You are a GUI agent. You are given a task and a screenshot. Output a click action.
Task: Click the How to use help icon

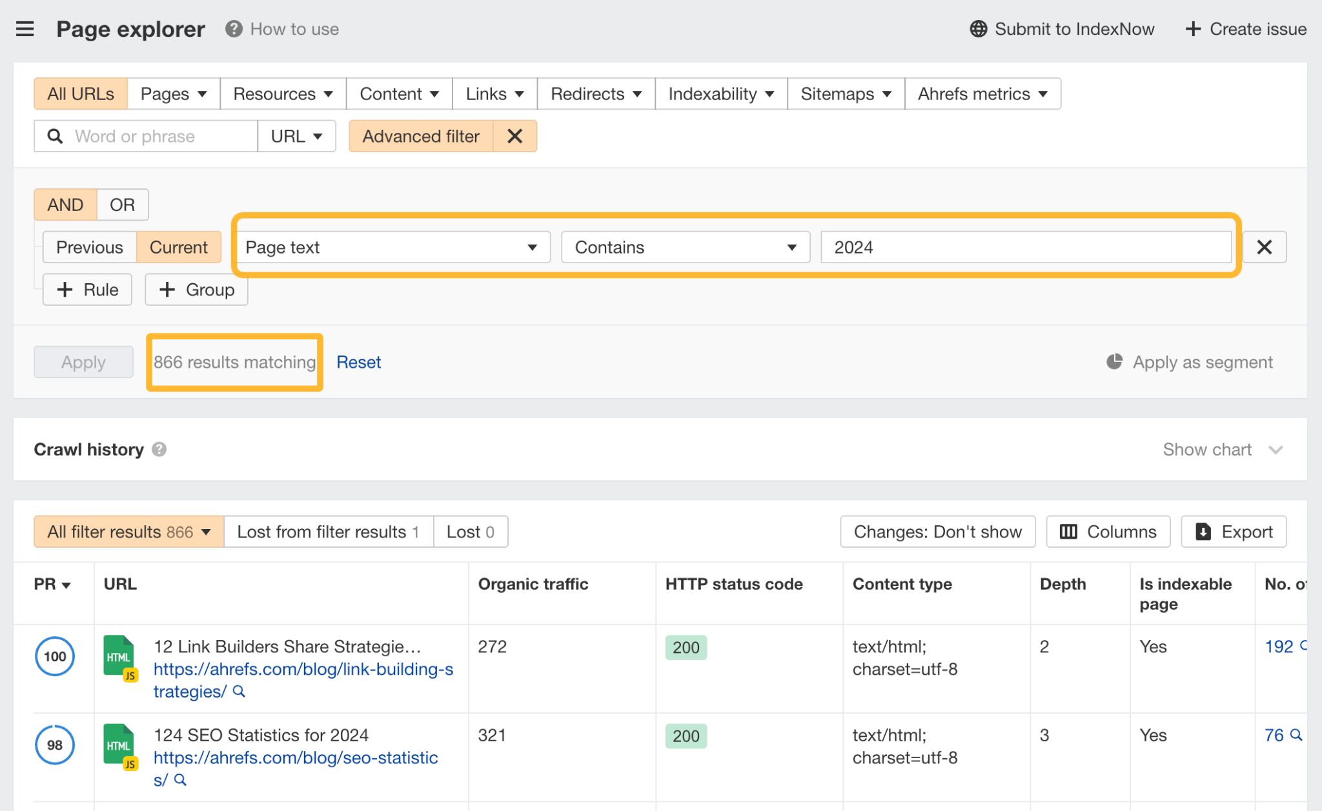click(233, 28)
